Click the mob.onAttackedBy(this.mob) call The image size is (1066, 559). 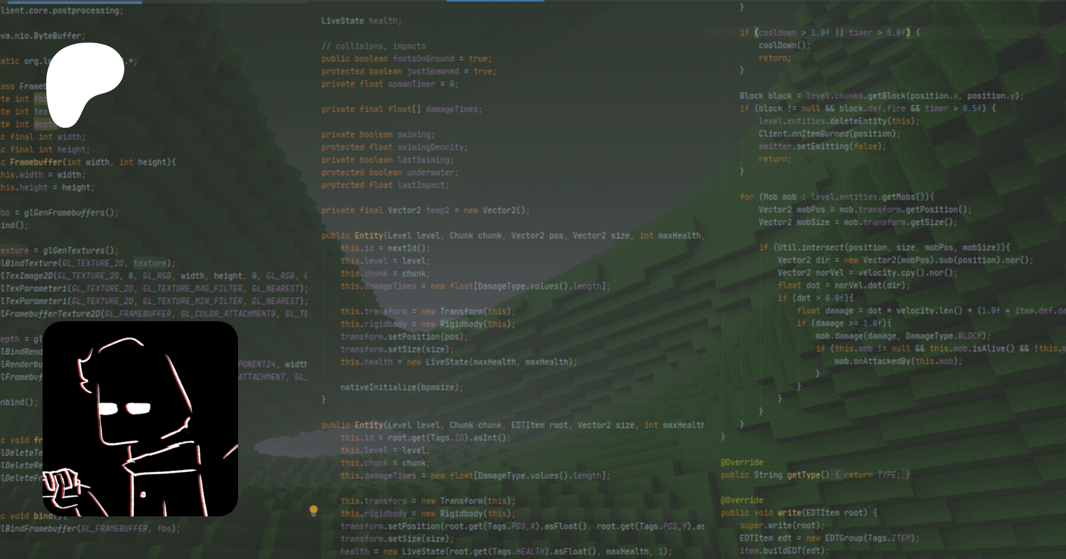898,361
